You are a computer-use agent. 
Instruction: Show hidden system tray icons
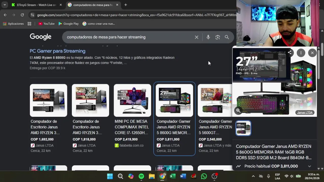(253, 176)
